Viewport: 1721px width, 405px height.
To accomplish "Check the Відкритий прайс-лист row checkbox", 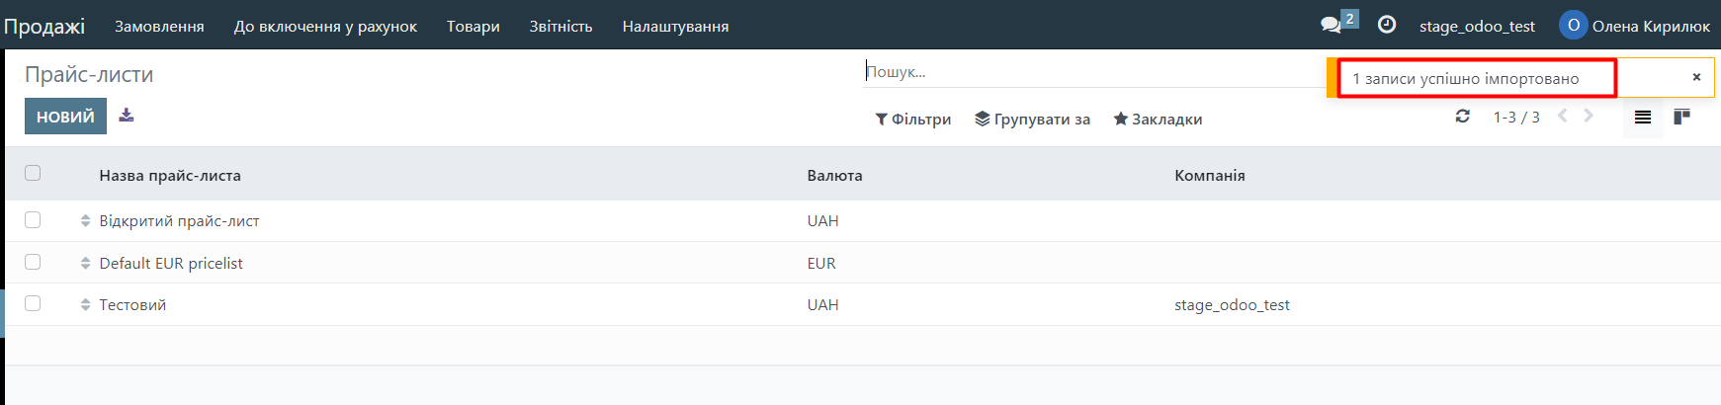I will click(x=33, y=220).
